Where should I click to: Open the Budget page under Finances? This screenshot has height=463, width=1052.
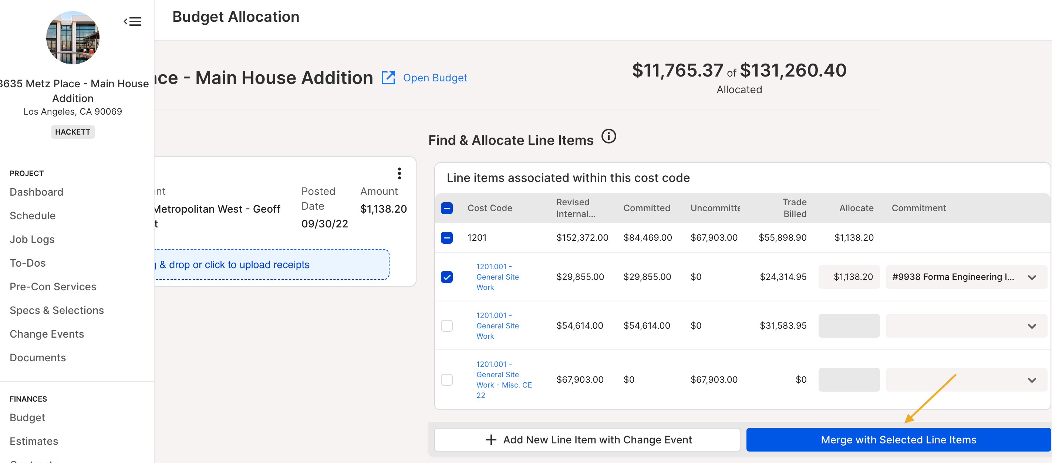click(x=27, y=417)
